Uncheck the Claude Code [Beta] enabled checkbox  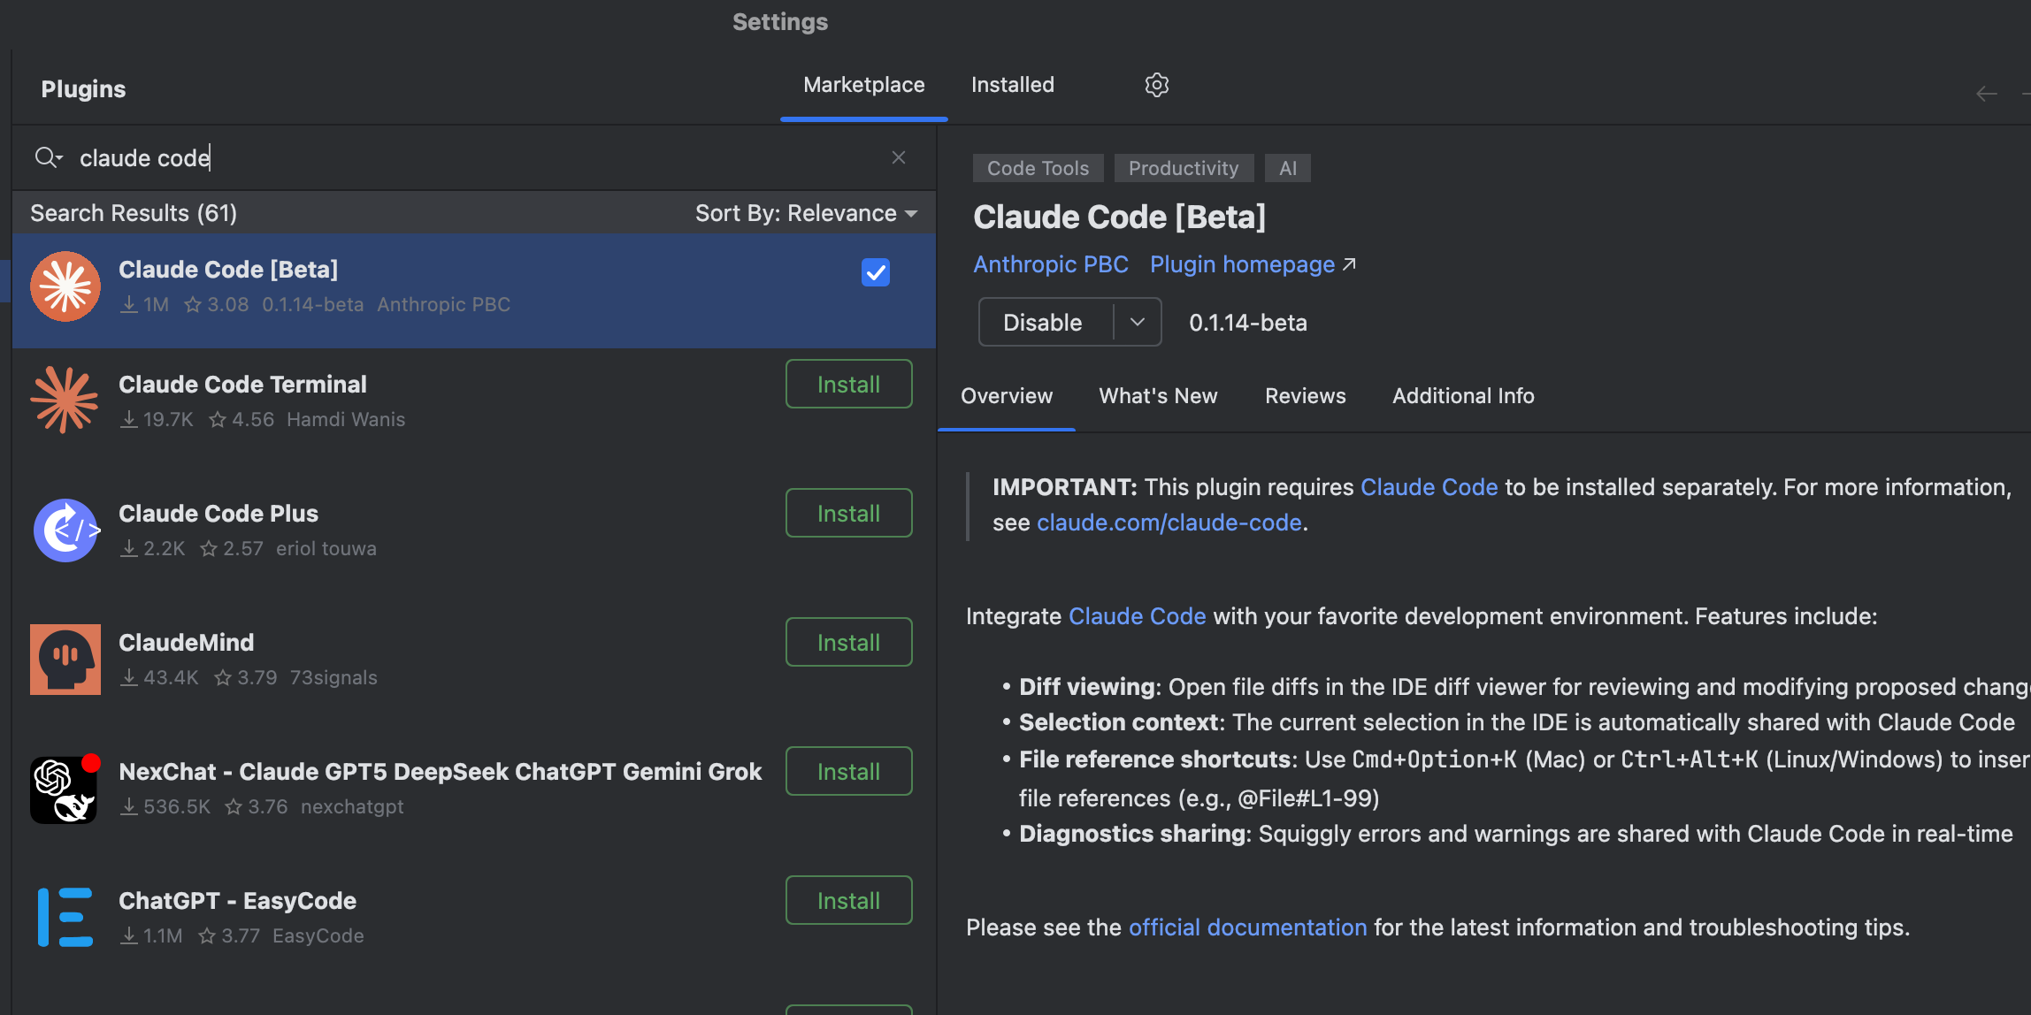875,272
